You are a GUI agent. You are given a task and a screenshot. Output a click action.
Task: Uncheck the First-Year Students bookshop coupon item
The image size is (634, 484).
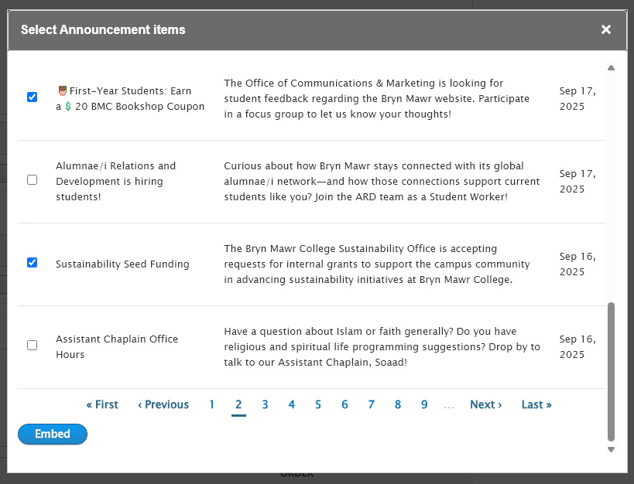click(32, 97)
